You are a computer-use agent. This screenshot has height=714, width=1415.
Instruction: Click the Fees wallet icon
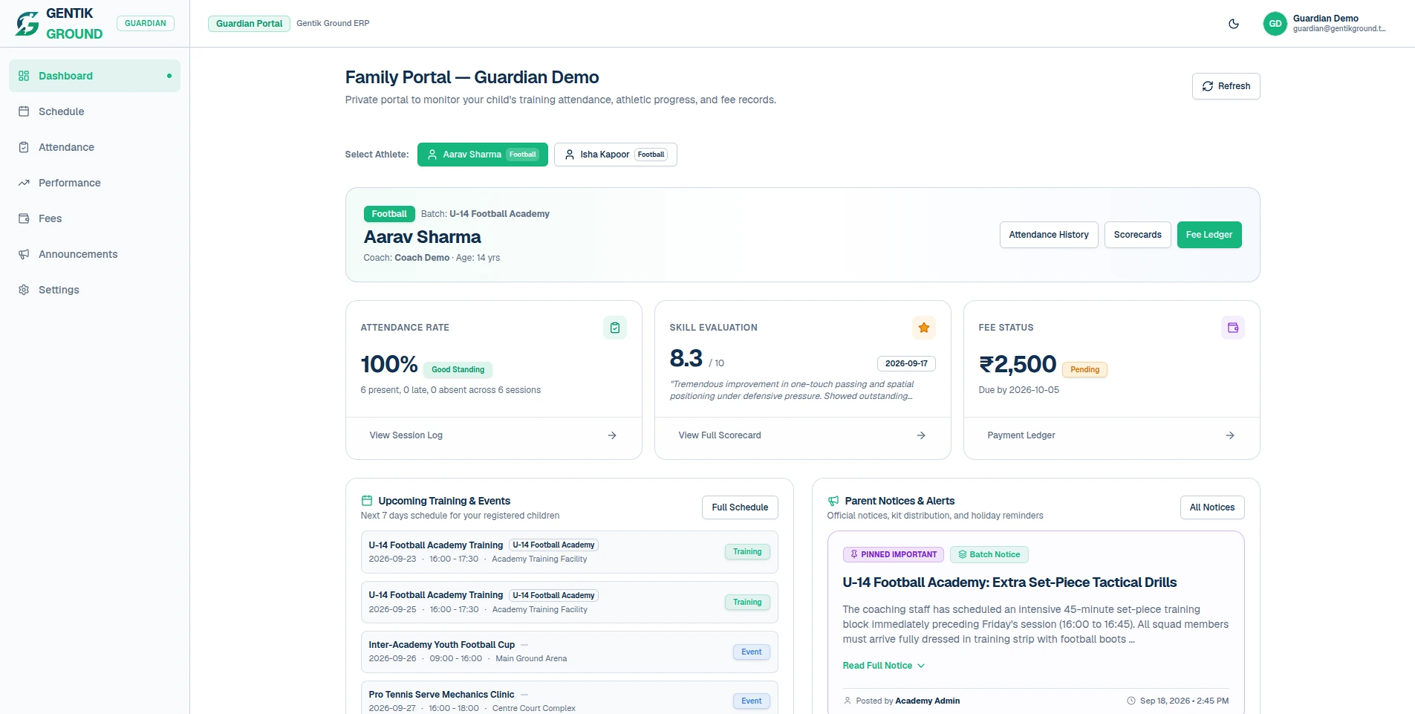24,218
